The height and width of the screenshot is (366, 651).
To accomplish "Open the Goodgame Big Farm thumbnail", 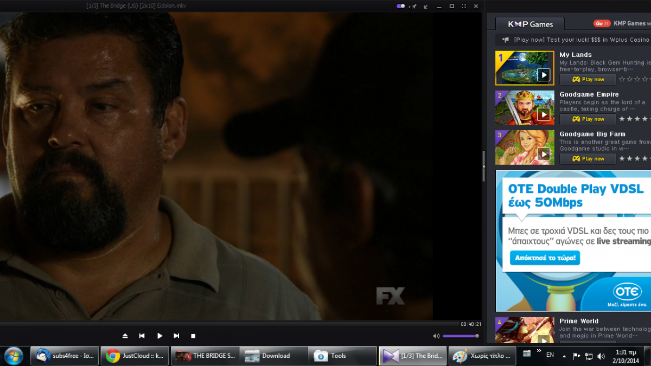I will pos(525,147).
